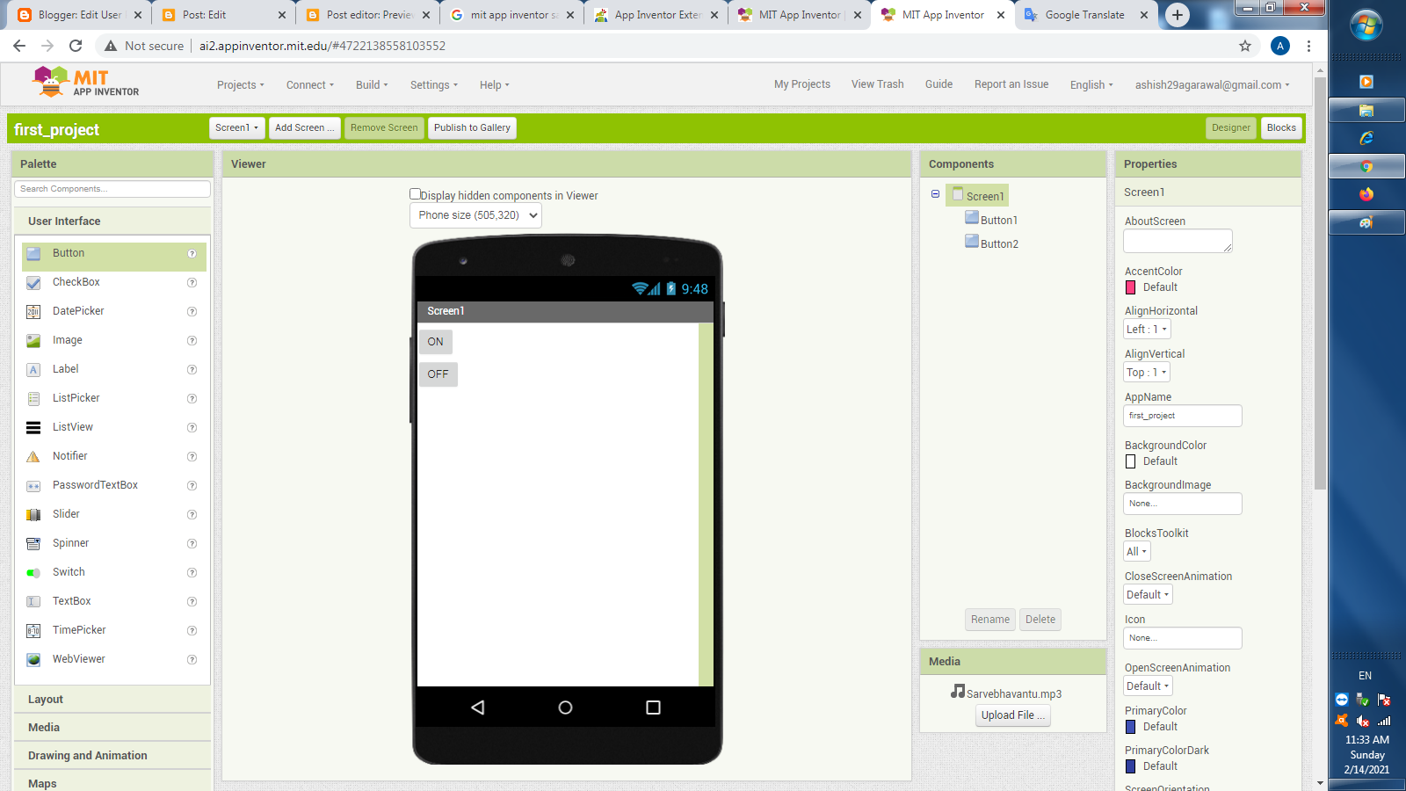Launch Google Chrome from the taskbar
This screenshot has width=1406, height=791.
click(1365, 166)
